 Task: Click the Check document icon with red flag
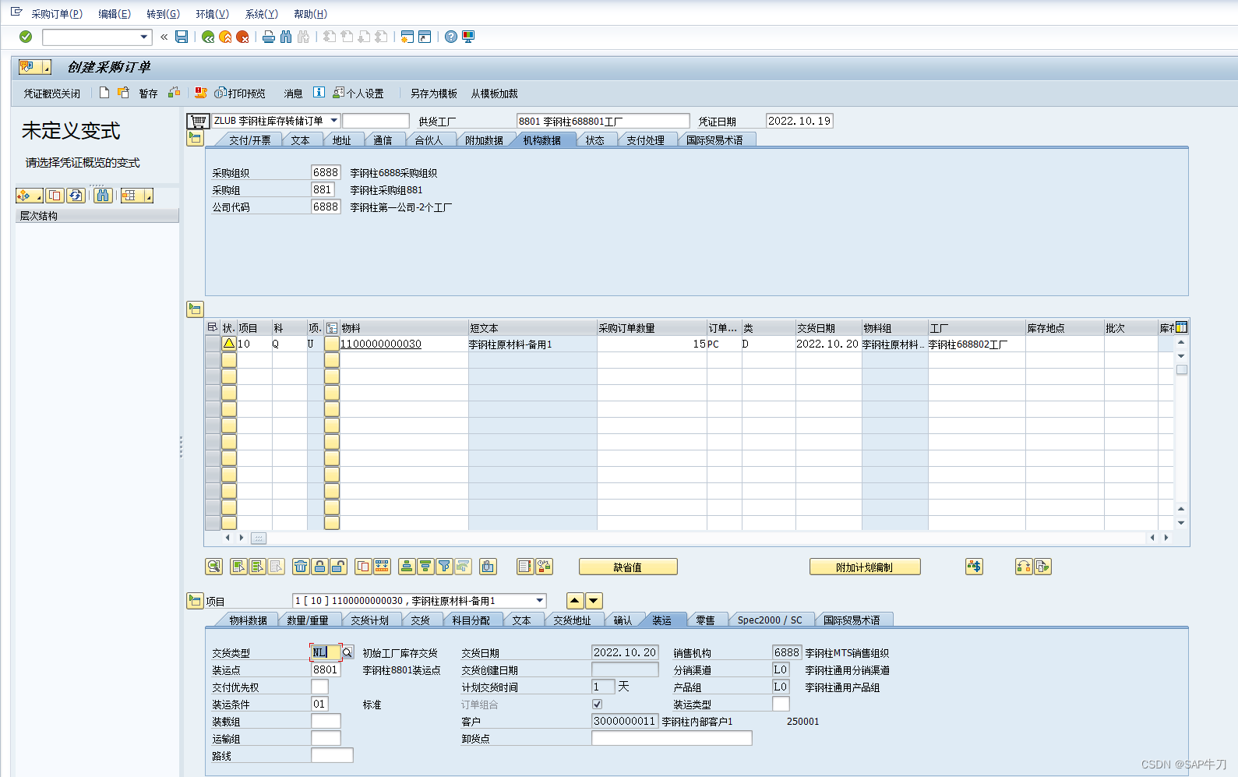click(200, 93)
